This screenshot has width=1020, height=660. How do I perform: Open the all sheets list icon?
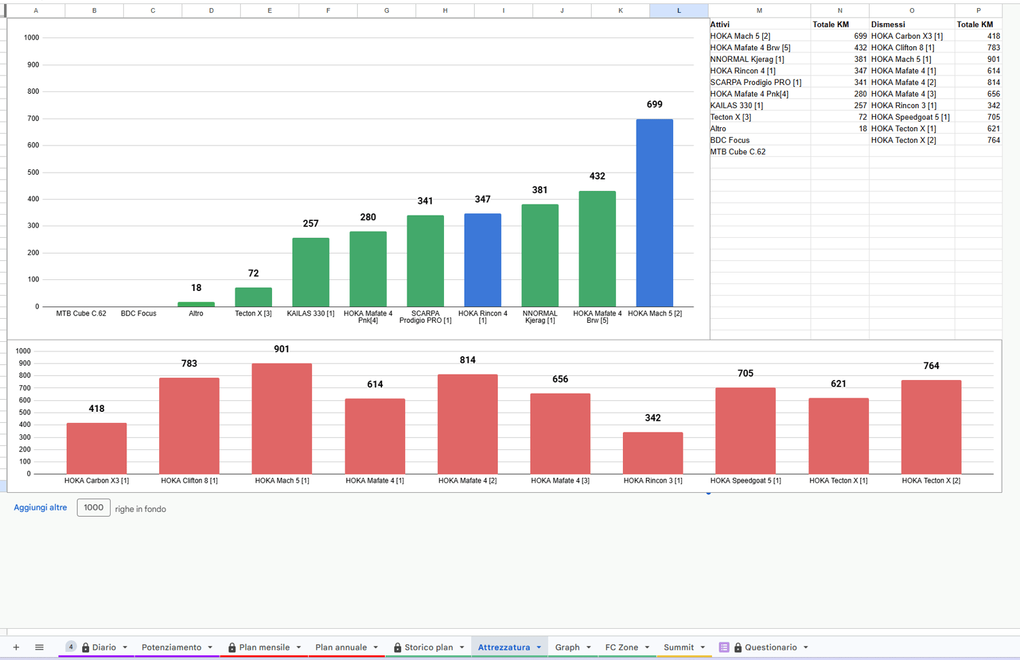click(x=39, y=647)
